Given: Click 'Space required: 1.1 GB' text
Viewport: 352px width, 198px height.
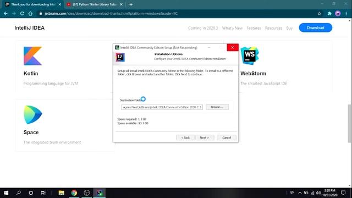Looking at the screenshot, I should click(131, 119).
